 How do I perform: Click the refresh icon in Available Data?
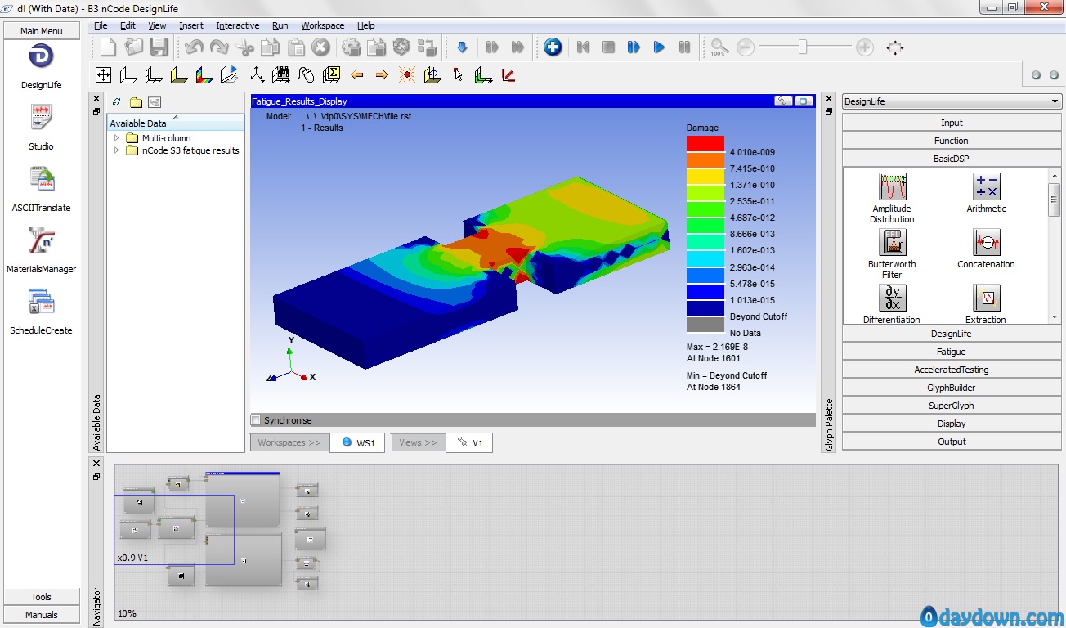[117, 102]
